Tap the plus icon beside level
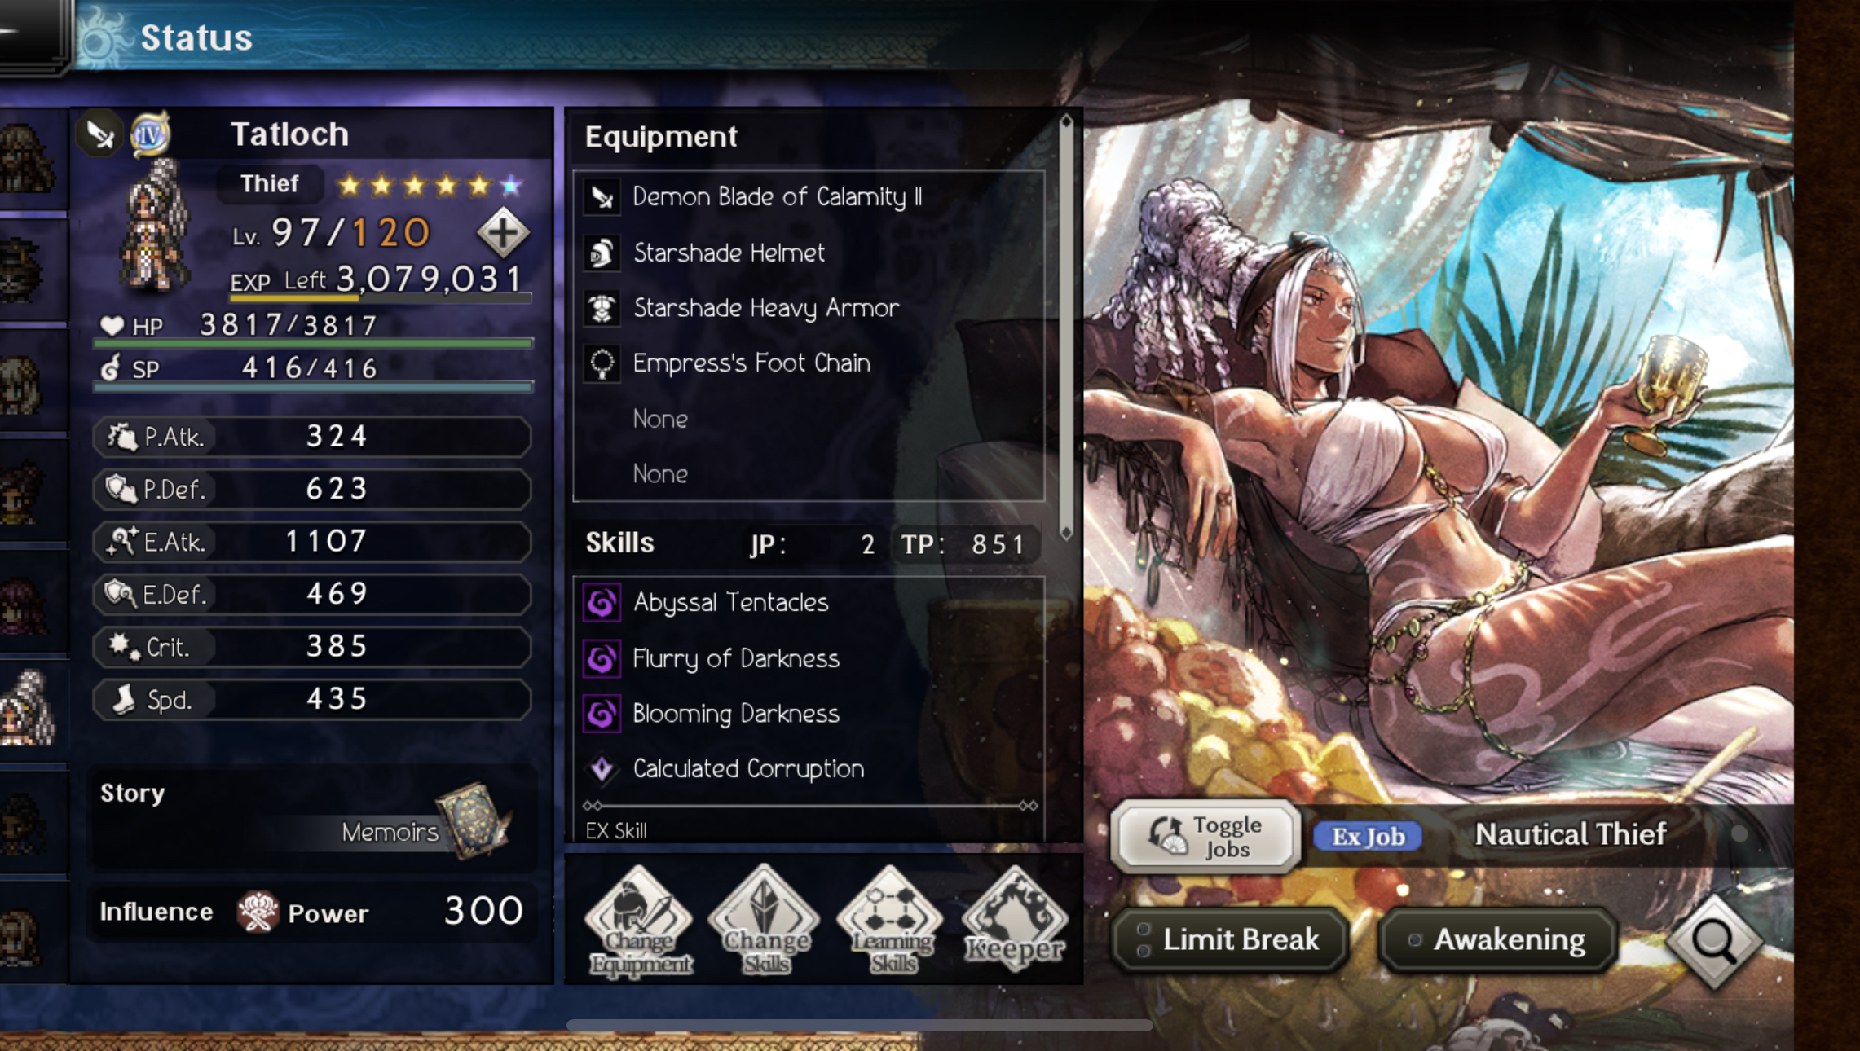The width and height of the screenshot is (1860, 1051). 502,233
